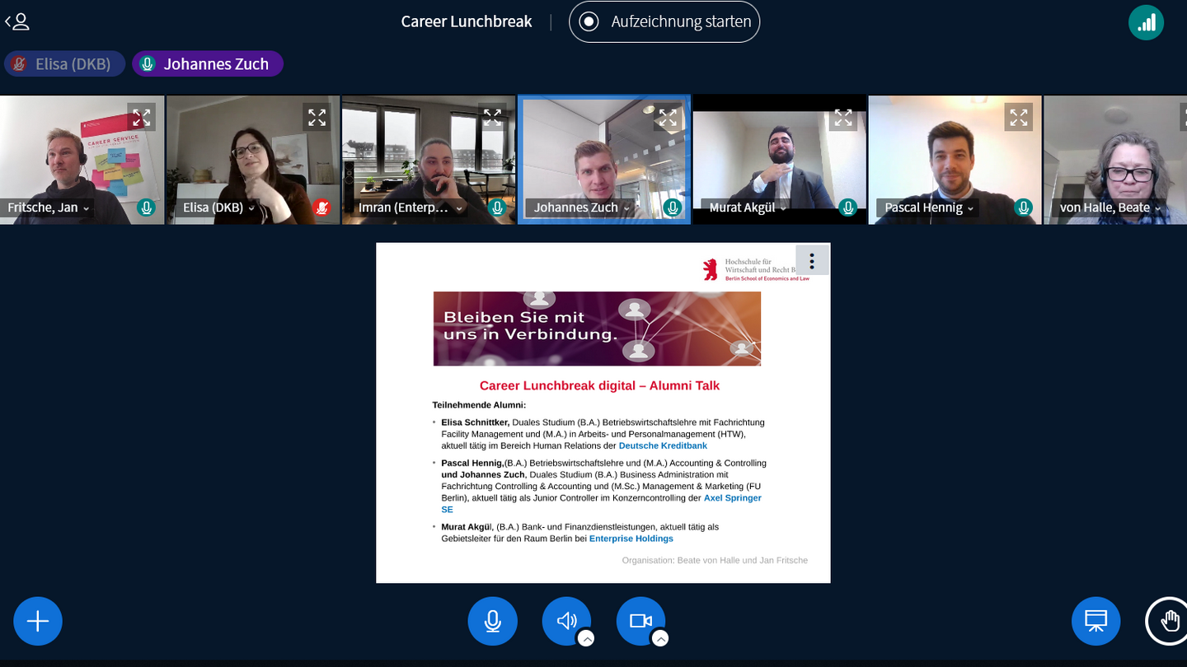Open Johannes Zuch video name menu

(581, 208)
